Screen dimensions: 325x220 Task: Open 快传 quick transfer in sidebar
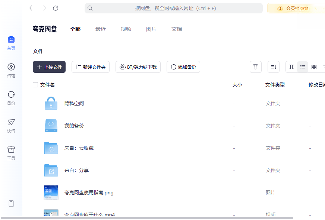coord(11,126)
